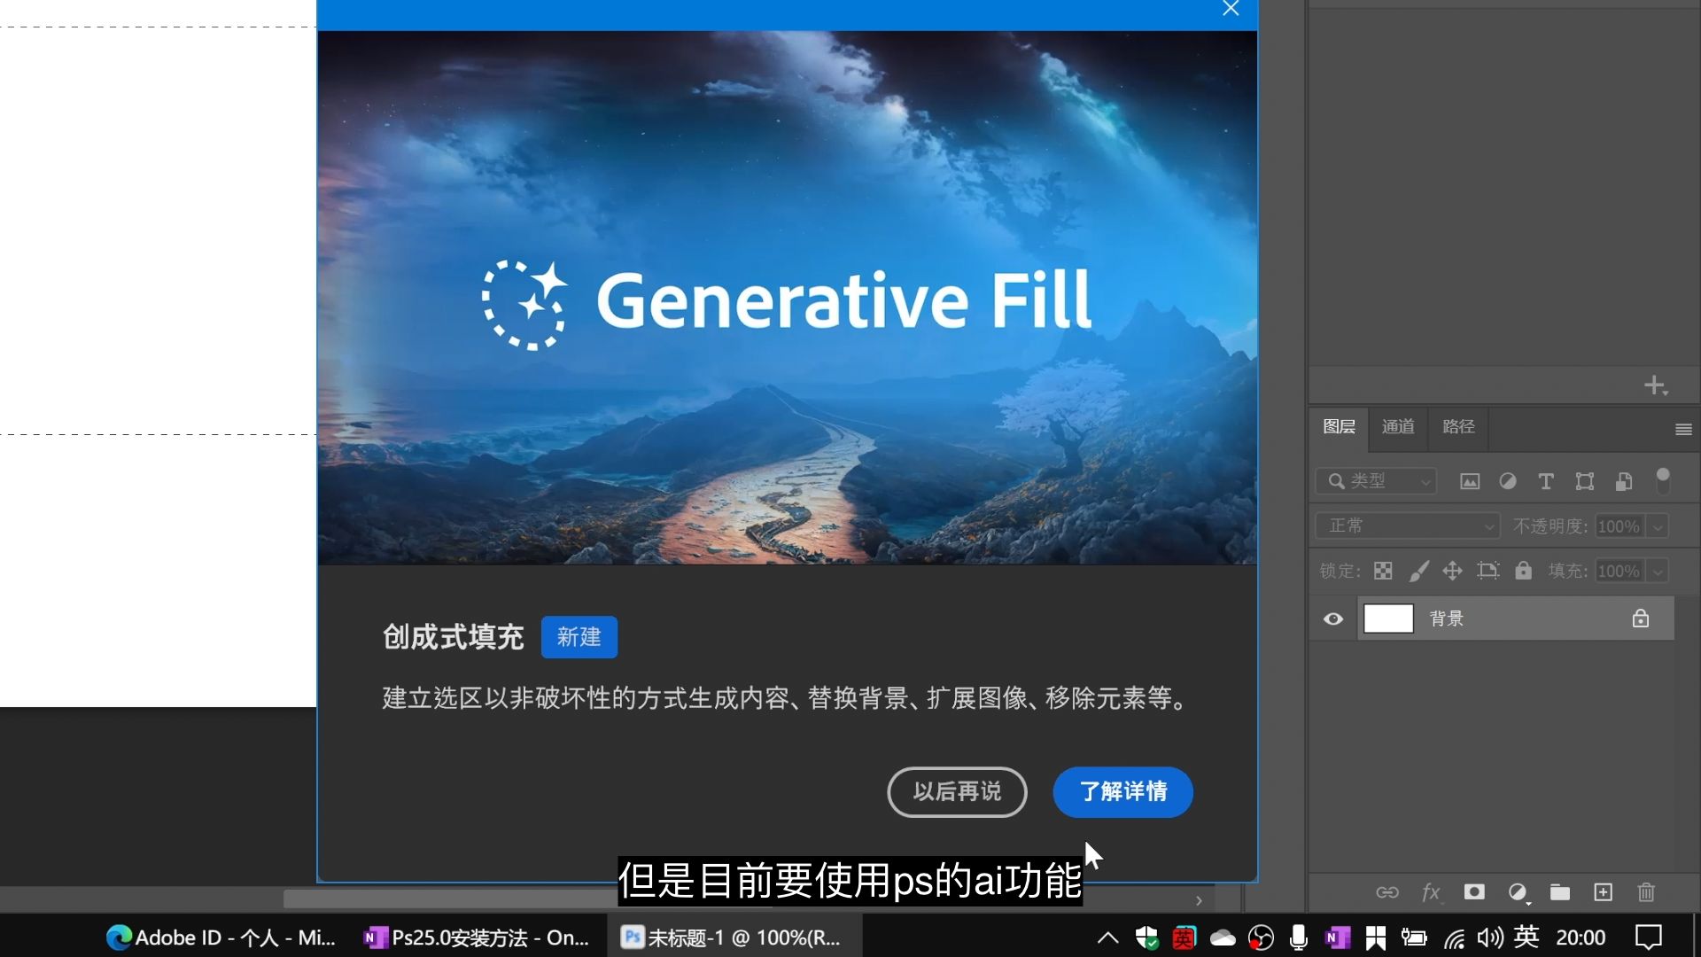Toggle the artboard auto-nesting lock

click(x=1488, y=571)
